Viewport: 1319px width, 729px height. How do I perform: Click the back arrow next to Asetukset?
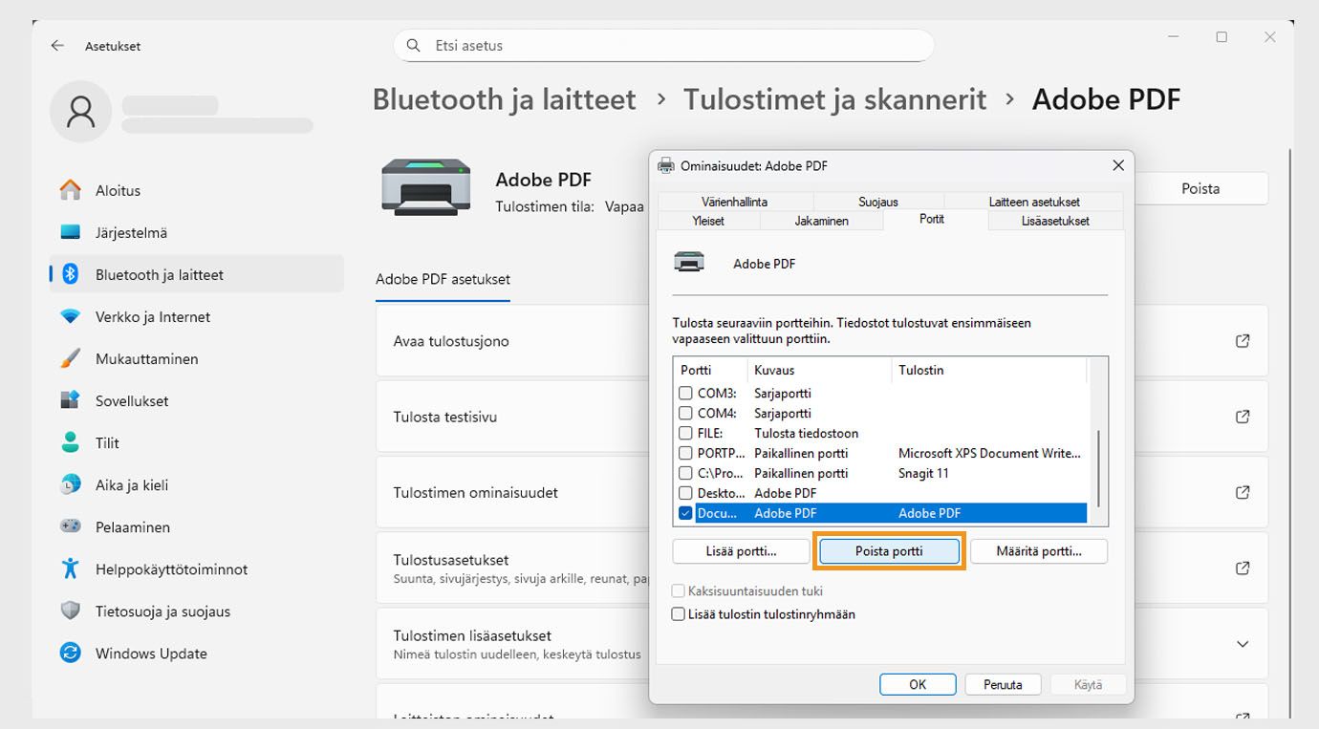click(x=56, y=45)
